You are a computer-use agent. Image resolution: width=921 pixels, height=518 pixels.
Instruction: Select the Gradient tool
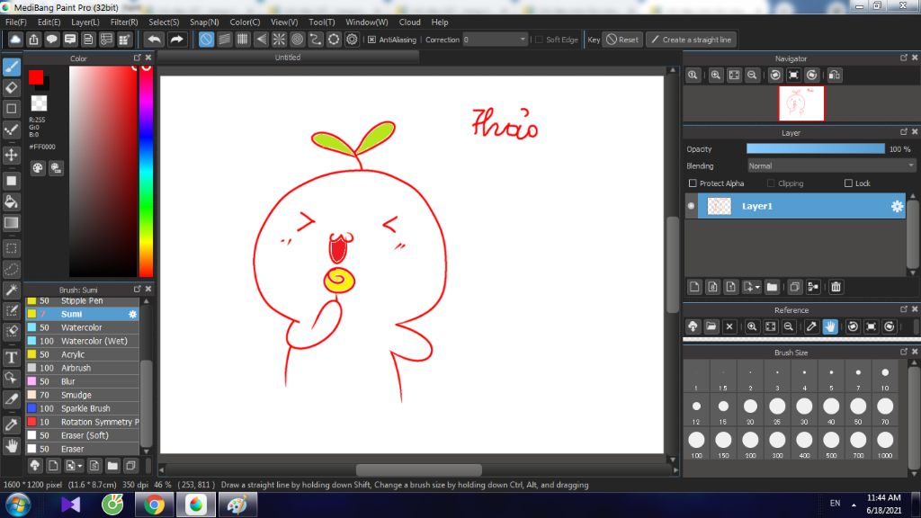12,223
